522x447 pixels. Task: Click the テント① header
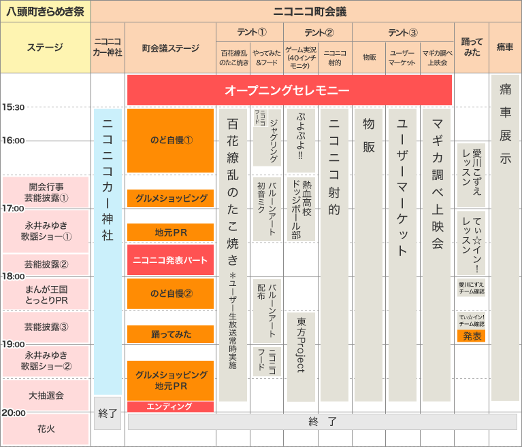point(250,32)
